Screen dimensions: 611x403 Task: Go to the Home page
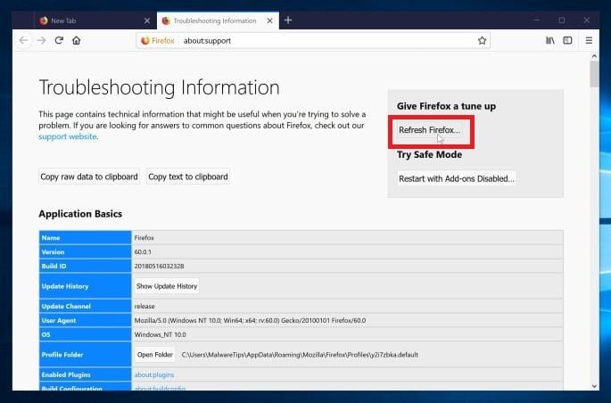point(77,40)
